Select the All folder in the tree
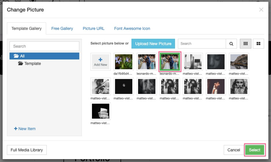The height and width of the screenshot is (162, 271). pos(44,56)
